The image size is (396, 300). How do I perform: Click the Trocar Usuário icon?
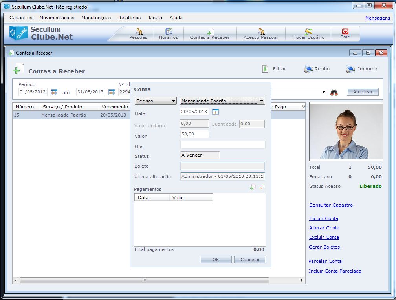pos(308,32)
